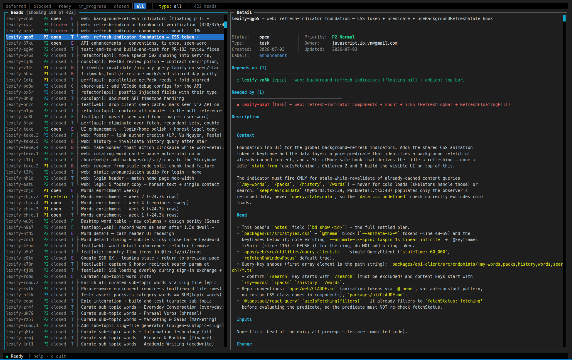Click the 'Context' subheading in description
This screenshot has height=360, width=572.
[245, 135]
